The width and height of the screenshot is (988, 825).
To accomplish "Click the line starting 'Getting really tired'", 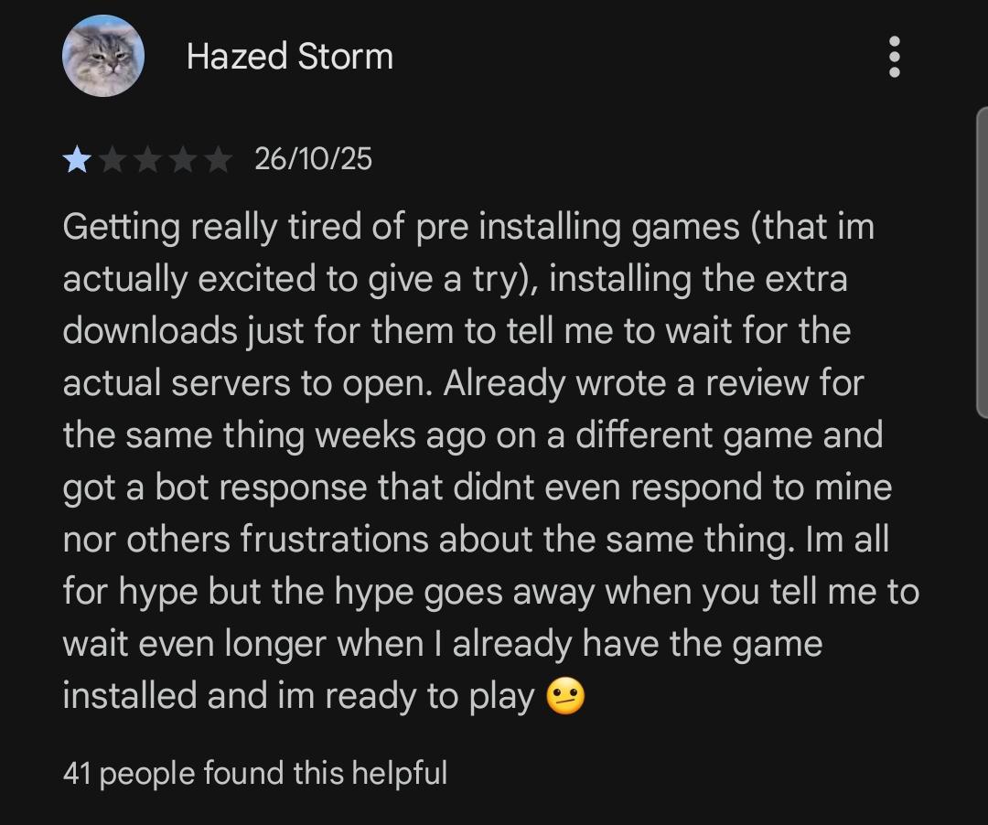I will [x=468, y=227].
